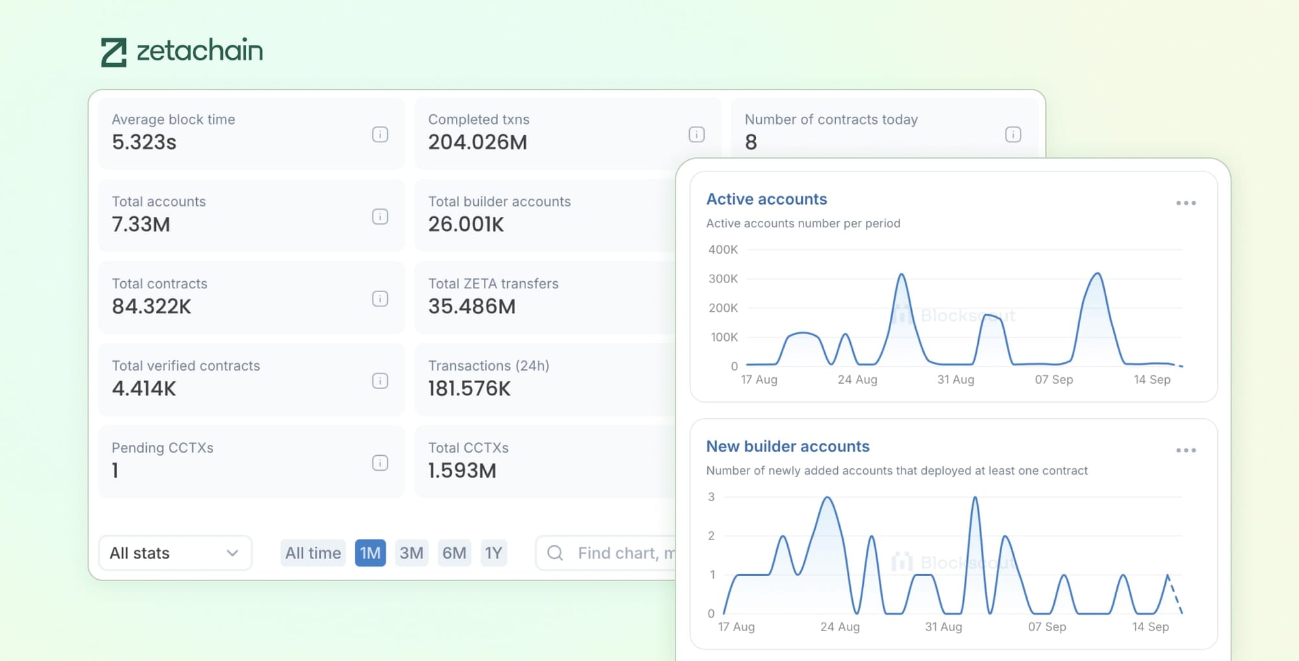Select the All time range
The height and width of the screenshot is (661, 1299).
click(x=313, y=553)
